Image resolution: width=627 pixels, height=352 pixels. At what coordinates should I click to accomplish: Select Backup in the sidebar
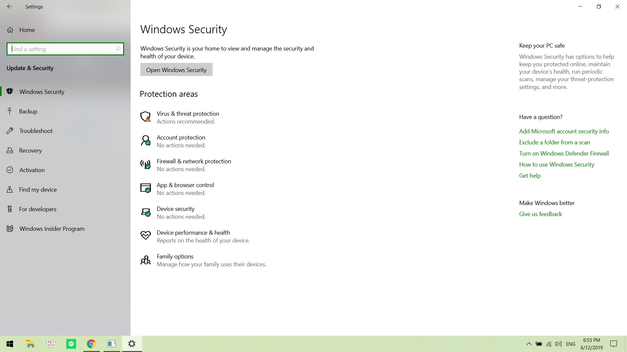click(x=28, y=111)
